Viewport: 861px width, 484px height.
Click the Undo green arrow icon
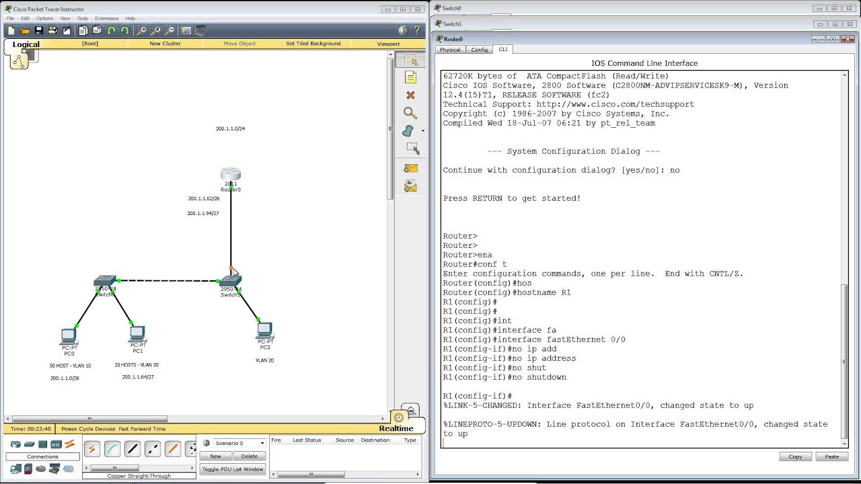111,30
